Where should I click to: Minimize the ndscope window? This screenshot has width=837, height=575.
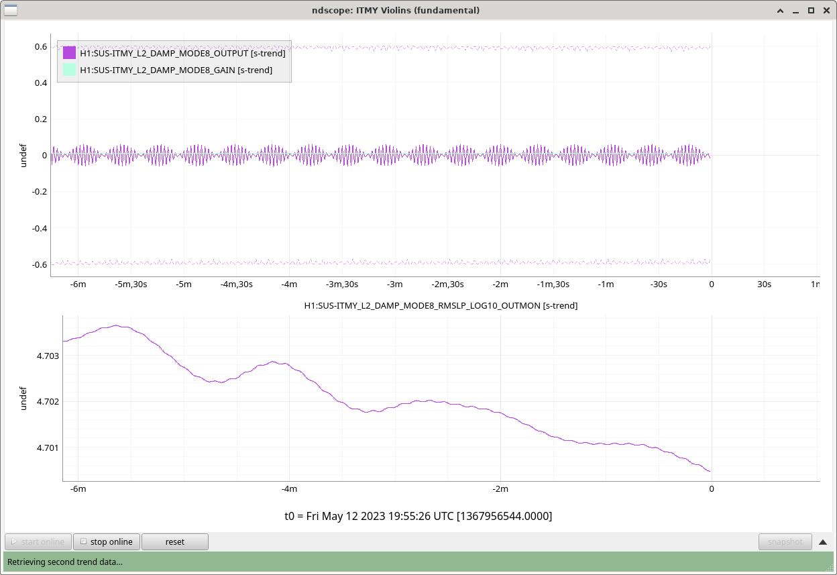(x=795, y=11)
